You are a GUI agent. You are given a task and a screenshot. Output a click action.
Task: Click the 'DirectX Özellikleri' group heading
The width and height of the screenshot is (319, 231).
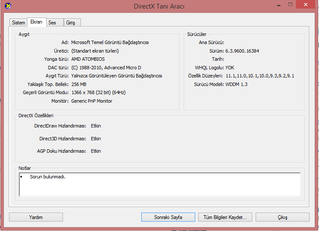coord(36,115)
